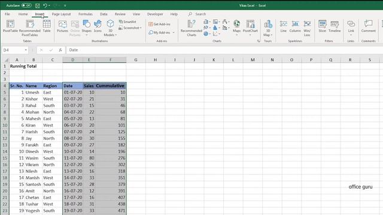Insert a column or bar chart
Screen dimensions: 383x215
[206, 21]
